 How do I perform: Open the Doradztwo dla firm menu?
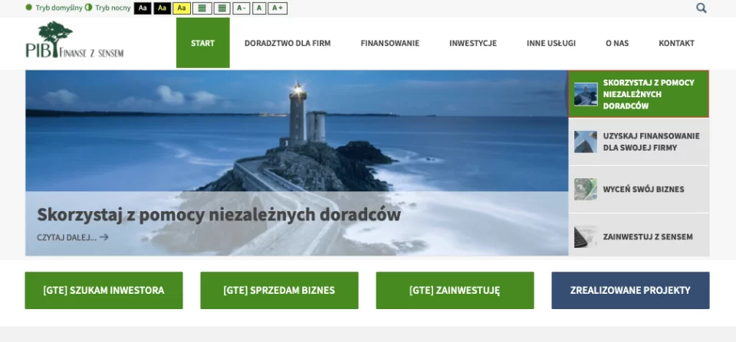point(287,43)
